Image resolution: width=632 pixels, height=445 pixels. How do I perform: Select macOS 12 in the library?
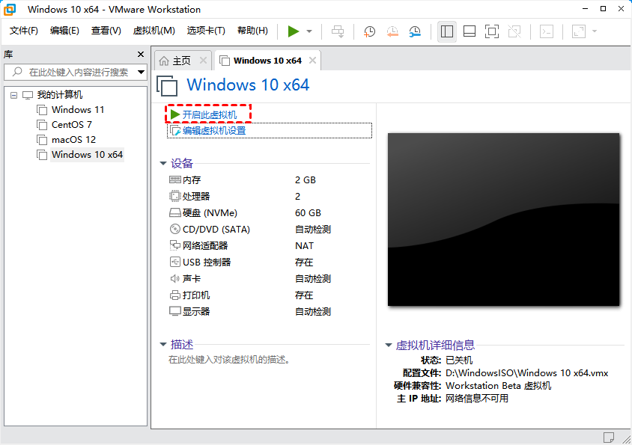[74, 139]
